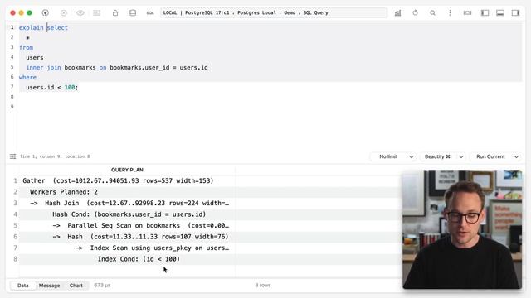Click the value '100' on line 7

70,88
